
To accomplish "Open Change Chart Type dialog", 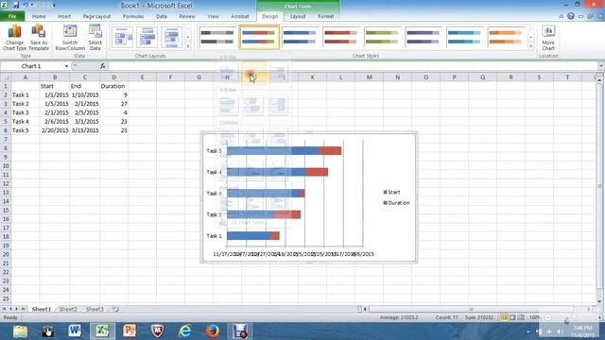I will [x=15, y=38].
